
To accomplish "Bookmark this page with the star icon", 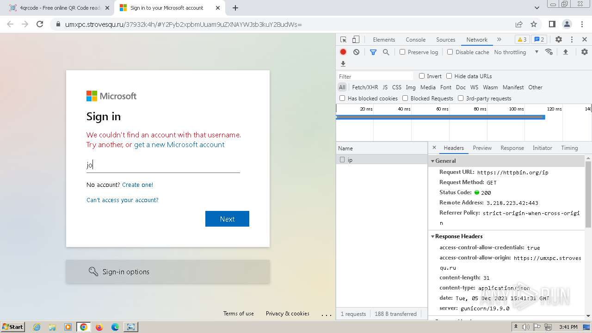I will 534,24.
